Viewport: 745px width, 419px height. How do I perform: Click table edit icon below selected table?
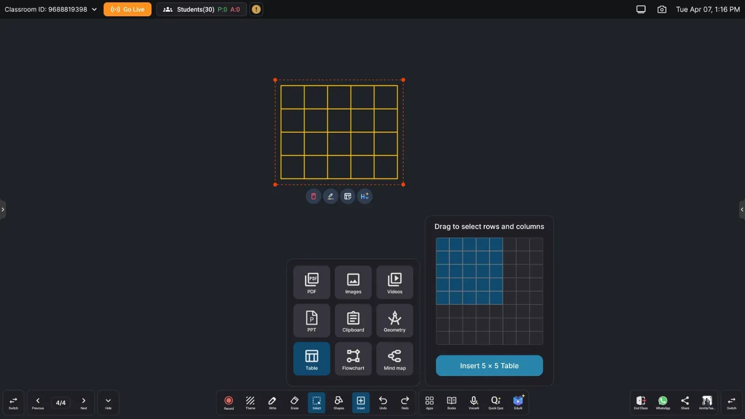[x=348, y=196]
